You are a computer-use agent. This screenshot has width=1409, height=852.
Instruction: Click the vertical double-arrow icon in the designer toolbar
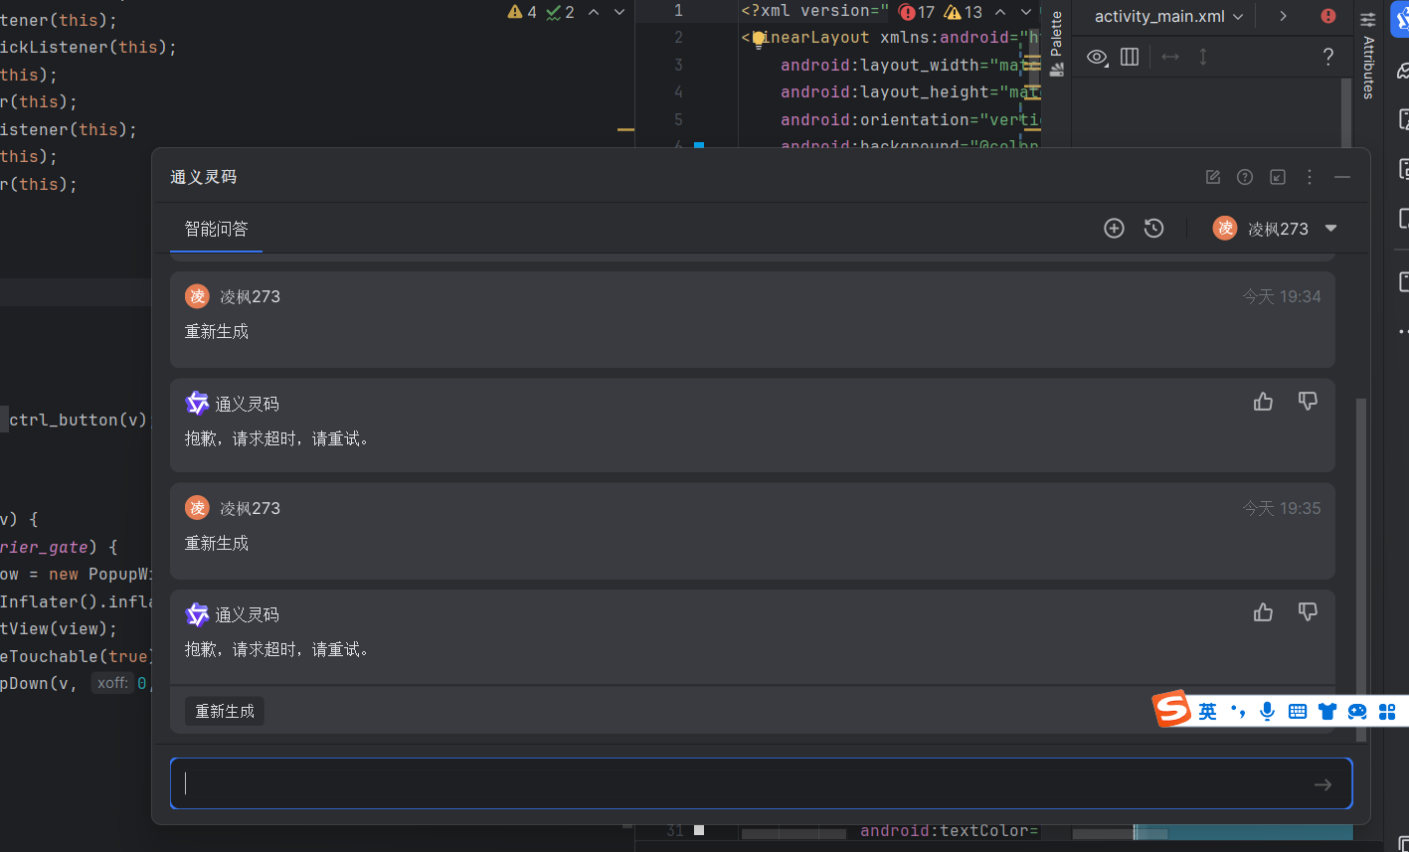(1203, 57)
